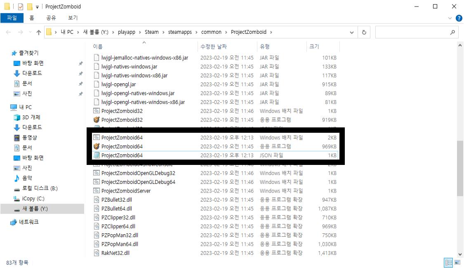Click the forward navigation arrow

click(21, 32)
